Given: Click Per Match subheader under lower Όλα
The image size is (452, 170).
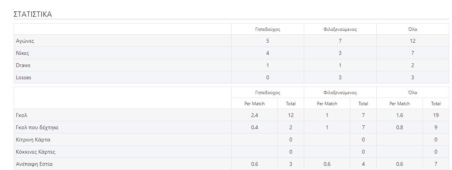Looking at the screenshot, I should (399, 104).
